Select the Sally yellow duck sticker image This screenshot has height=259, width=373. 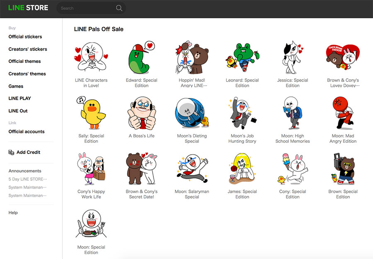(x=91, y=114)
